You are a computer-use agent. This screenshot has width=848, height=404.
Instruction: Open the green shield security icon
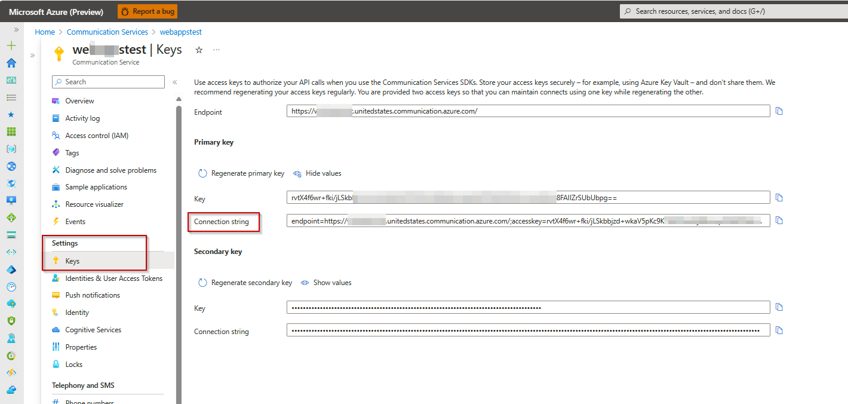11,321
